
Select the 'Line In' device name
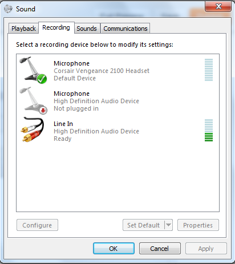click(x=63, y=124)
